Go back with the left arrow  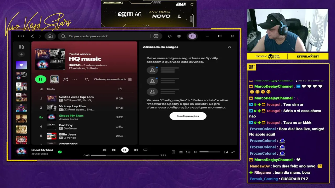pyautogui.click(x=32, y=36)
